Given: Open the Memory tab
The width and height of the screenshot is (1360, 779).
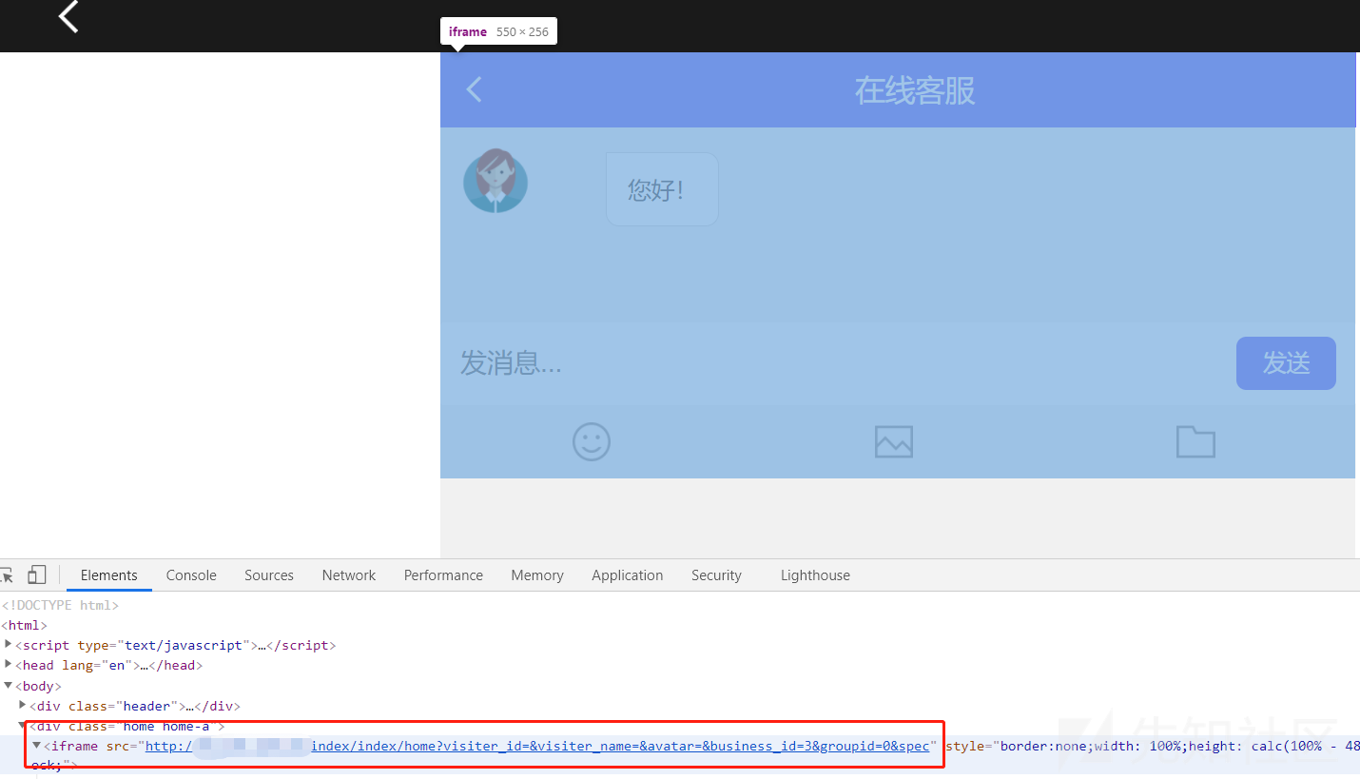Looking at the screenshot, I should click(537, 575).
